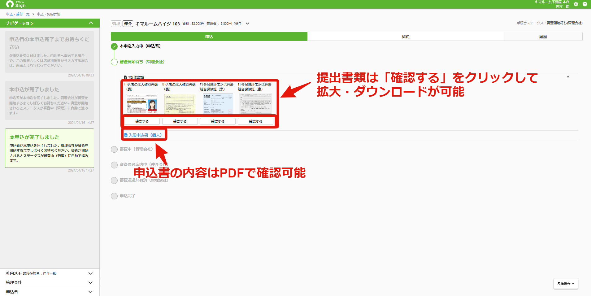Click the 審査開始待ち step circle
The height and width of the screenshot is (296, 591).
click(114, 62)
